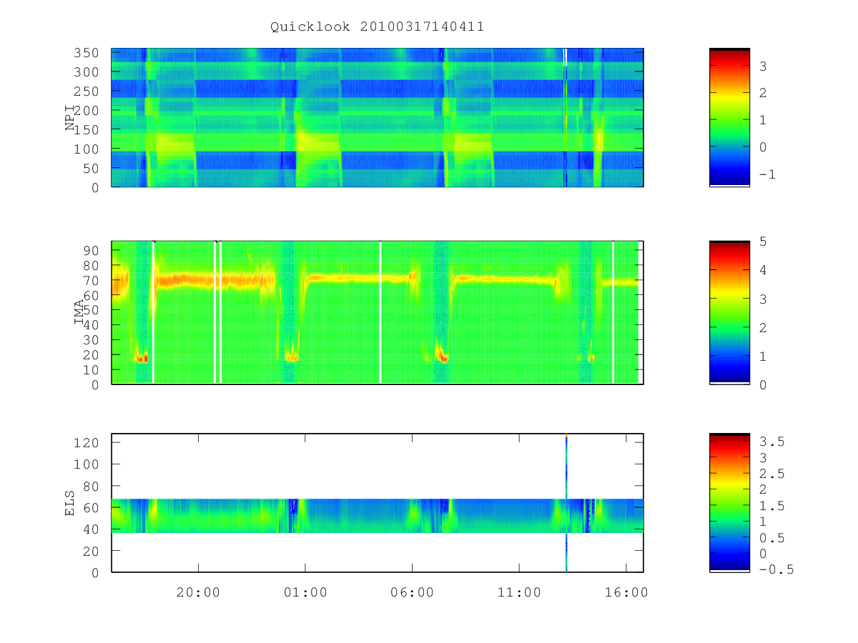Click the 16:00 time axis label
858x643 pixels.
tap(626, 592)
